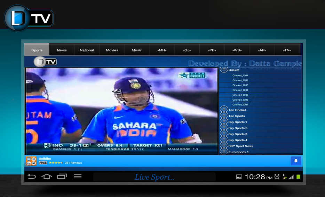Open the recent apps button

(62, 176)
